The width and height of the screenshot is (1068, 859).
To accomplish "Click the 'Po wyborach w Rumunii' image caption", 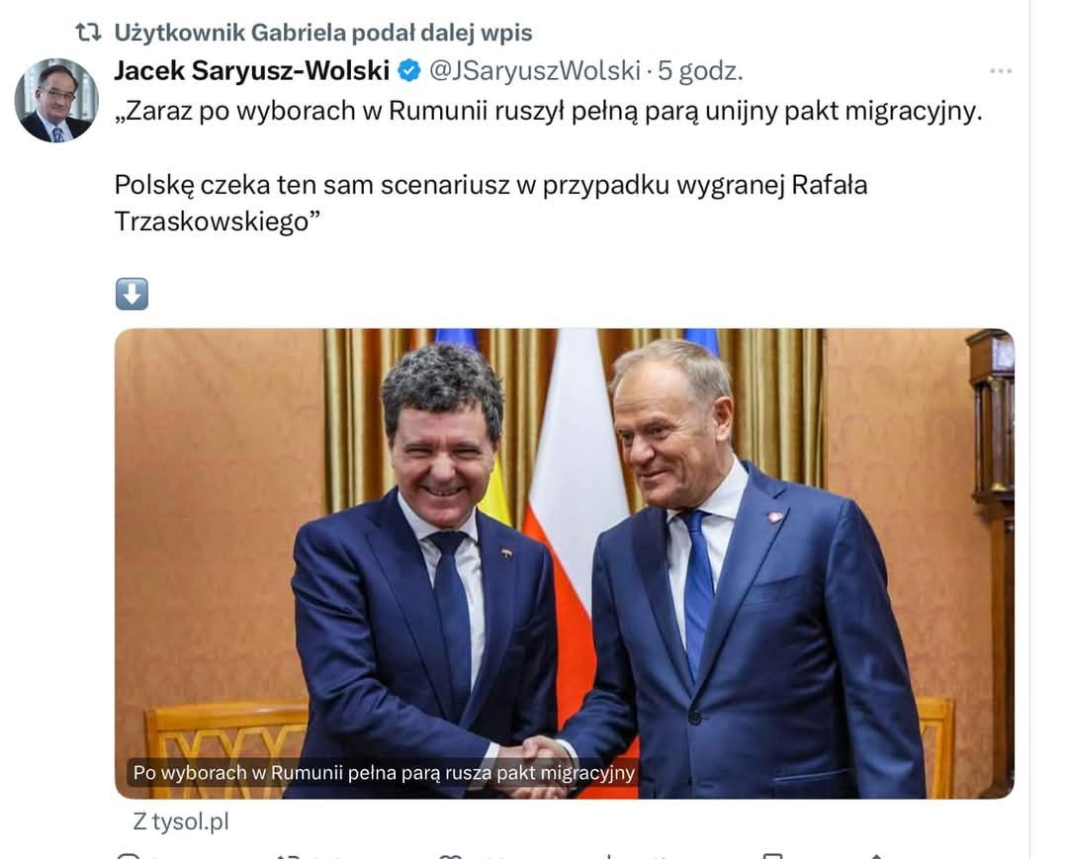I will 384,773.
